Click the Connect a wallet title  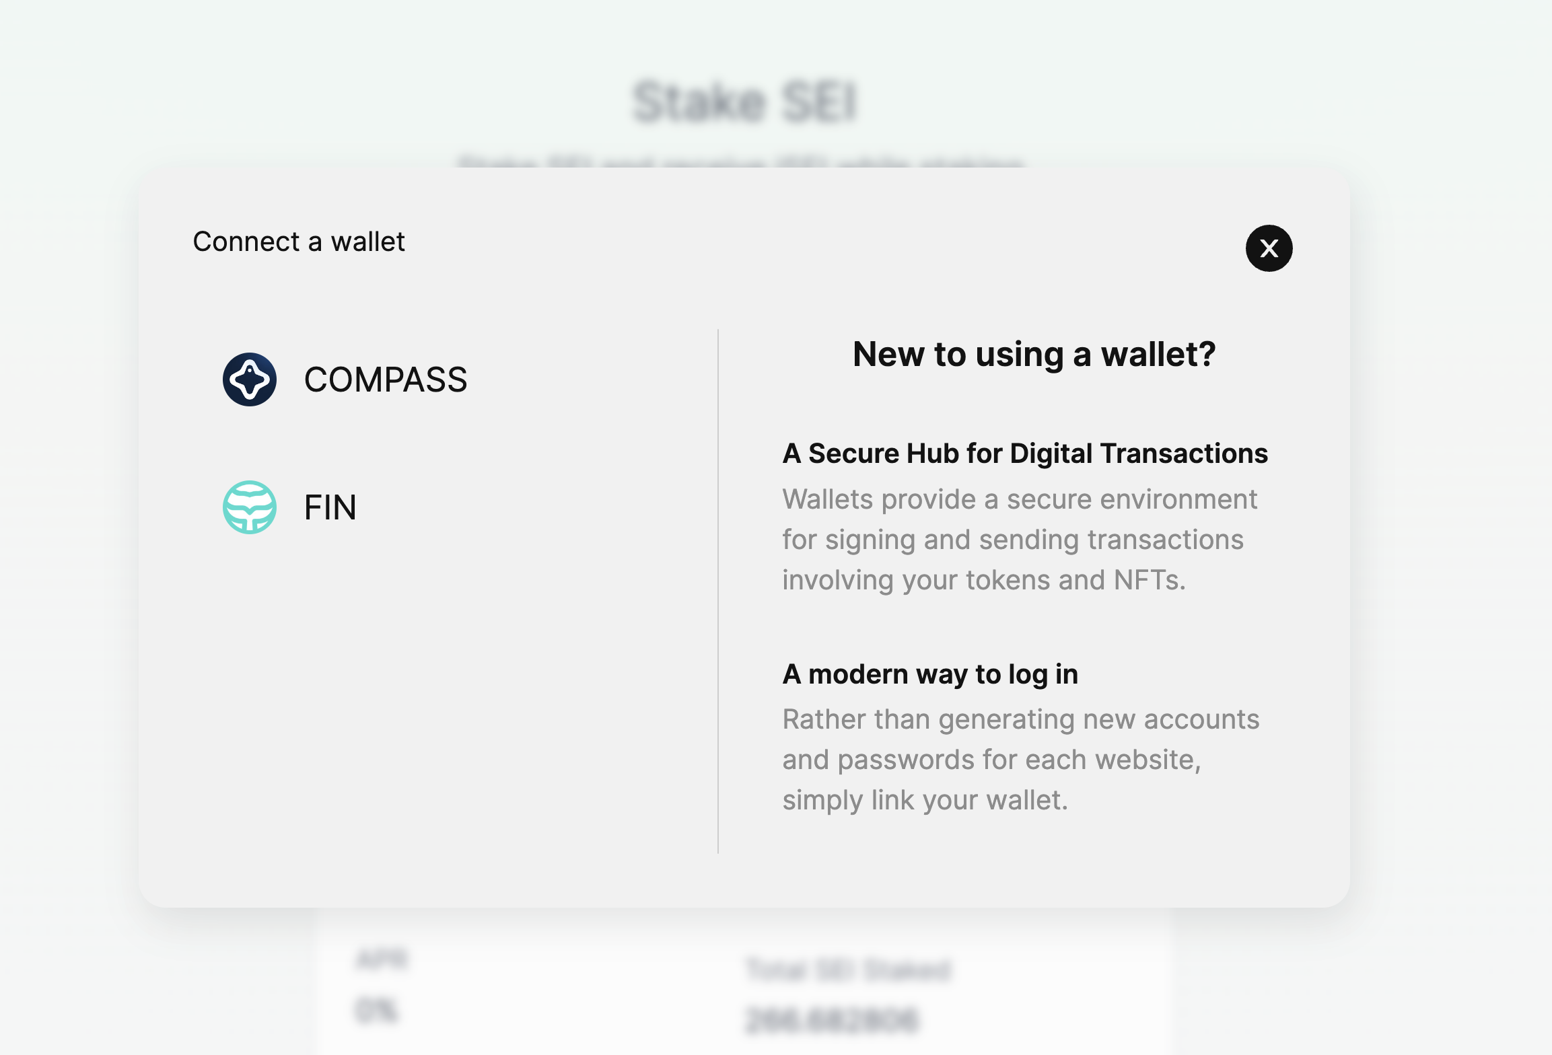pyautogui.click(x=299, y=242)
